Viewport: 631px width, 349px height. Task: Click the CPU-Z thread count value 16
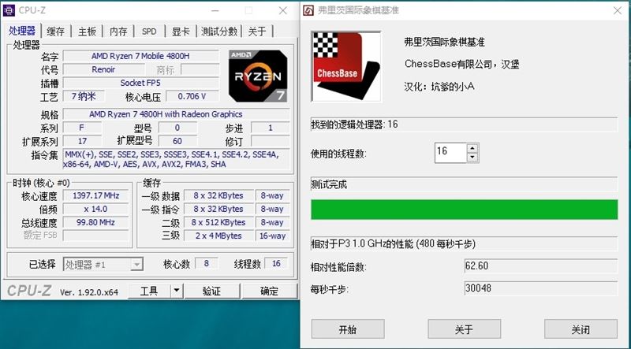click(x=276, y=263)
